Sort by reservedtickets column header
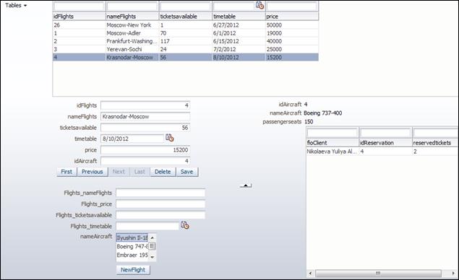 point(435,143)
